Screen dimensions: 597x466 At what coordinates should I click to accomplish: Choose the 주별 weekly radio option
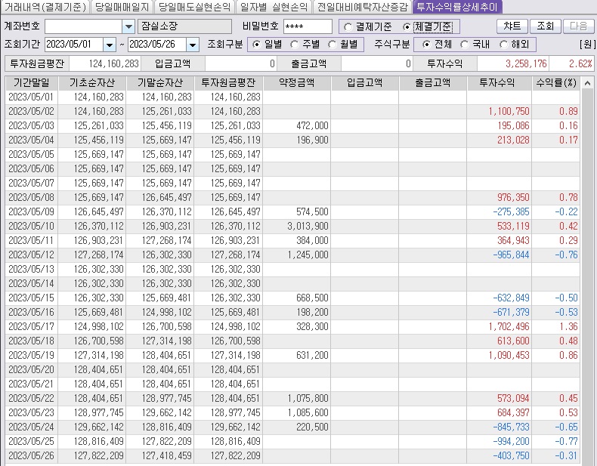click(294, 45)
